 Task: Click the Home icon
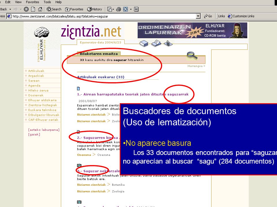tap(40, 9)
